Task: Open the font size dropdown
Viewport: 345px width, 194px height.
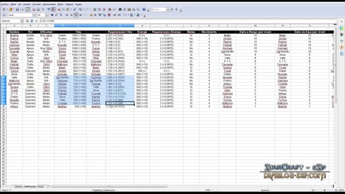Action: (47, 15)
